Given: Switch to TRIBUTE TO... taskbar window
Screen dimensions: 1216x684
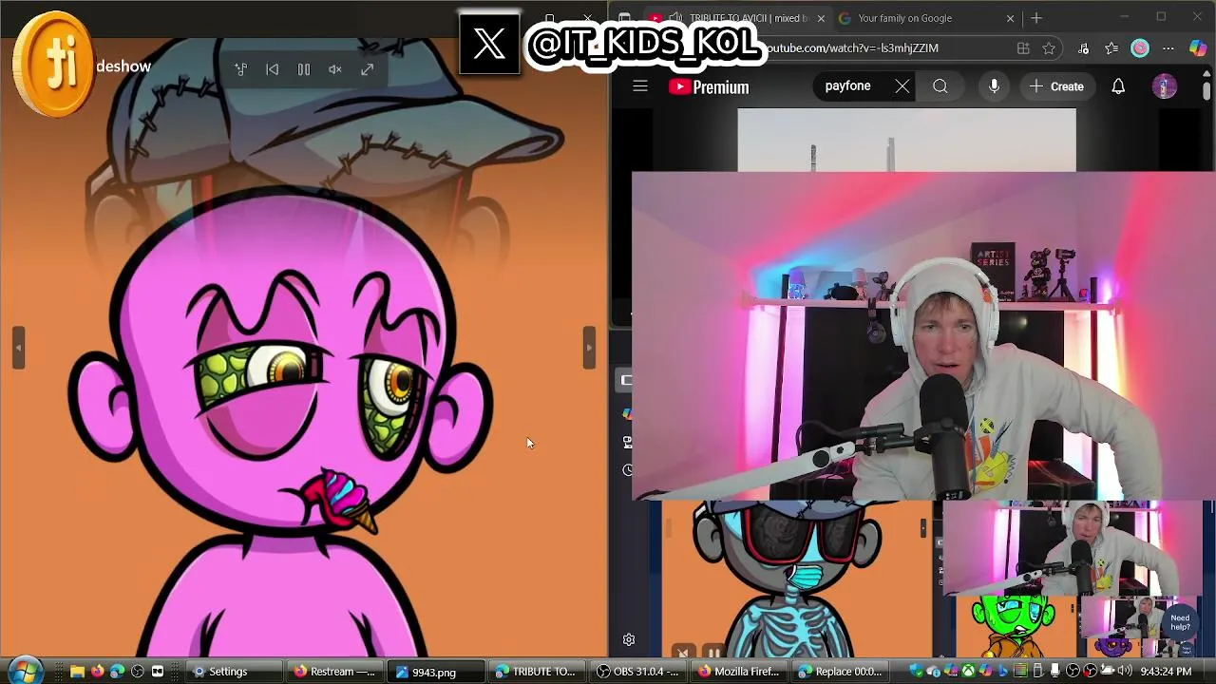Looking at the screenshot, I should point(538,672).
